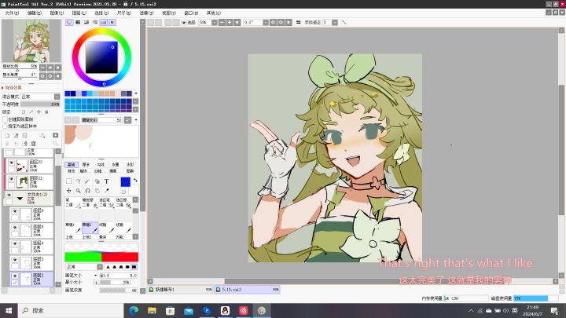The image size is (566, 318).
Task: Decrease canvas zoom in top toolbar
Action: 222,22
